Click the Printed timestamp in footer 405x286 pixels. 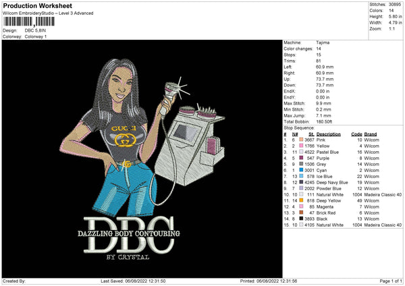[269, 281]
